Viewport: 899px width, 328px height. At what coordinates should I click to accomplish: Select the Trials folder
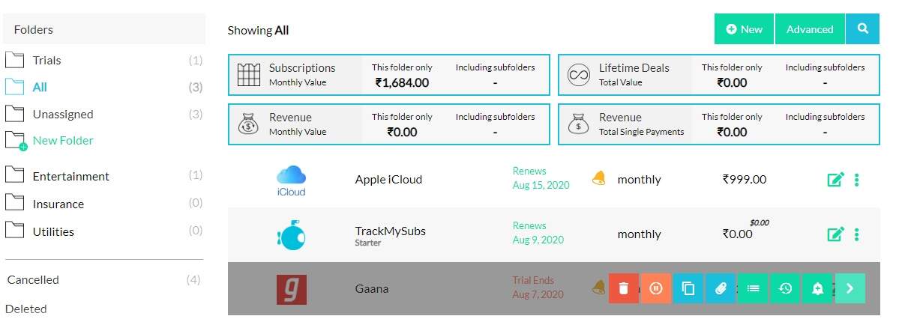click(46, 61)
